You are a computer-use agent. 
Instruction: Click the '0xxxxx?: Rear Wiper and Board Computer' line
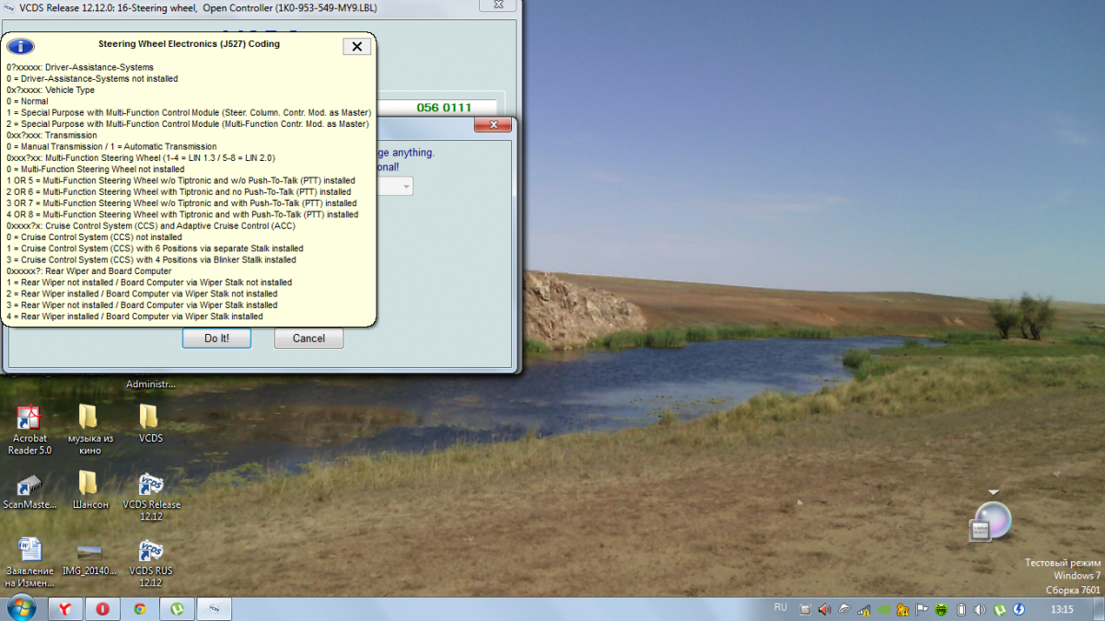pos(89,271)
